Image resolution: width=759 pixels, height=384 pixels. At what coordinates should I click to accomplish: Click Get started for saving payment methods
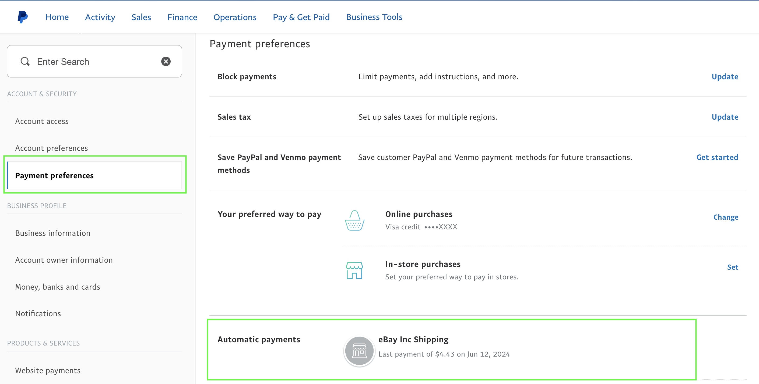click(717, 157)
